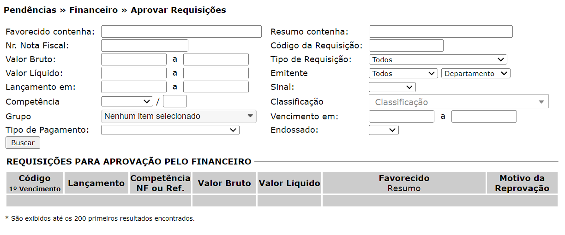Click the Competência year input box
Screen dimensions: 565x235
click(x=175, y=101)
